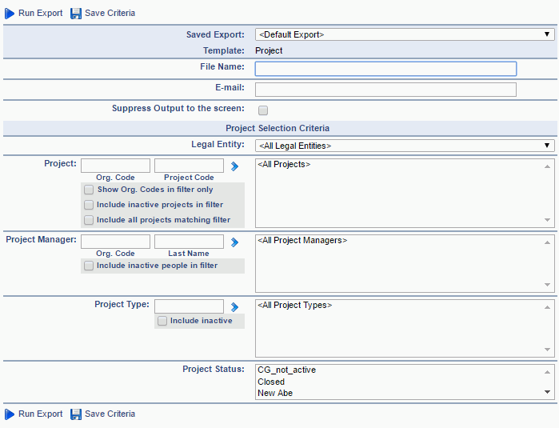Click the blue arrow next to Project Type field
This screenshot has width=559, height=428.
coord(234,307)
